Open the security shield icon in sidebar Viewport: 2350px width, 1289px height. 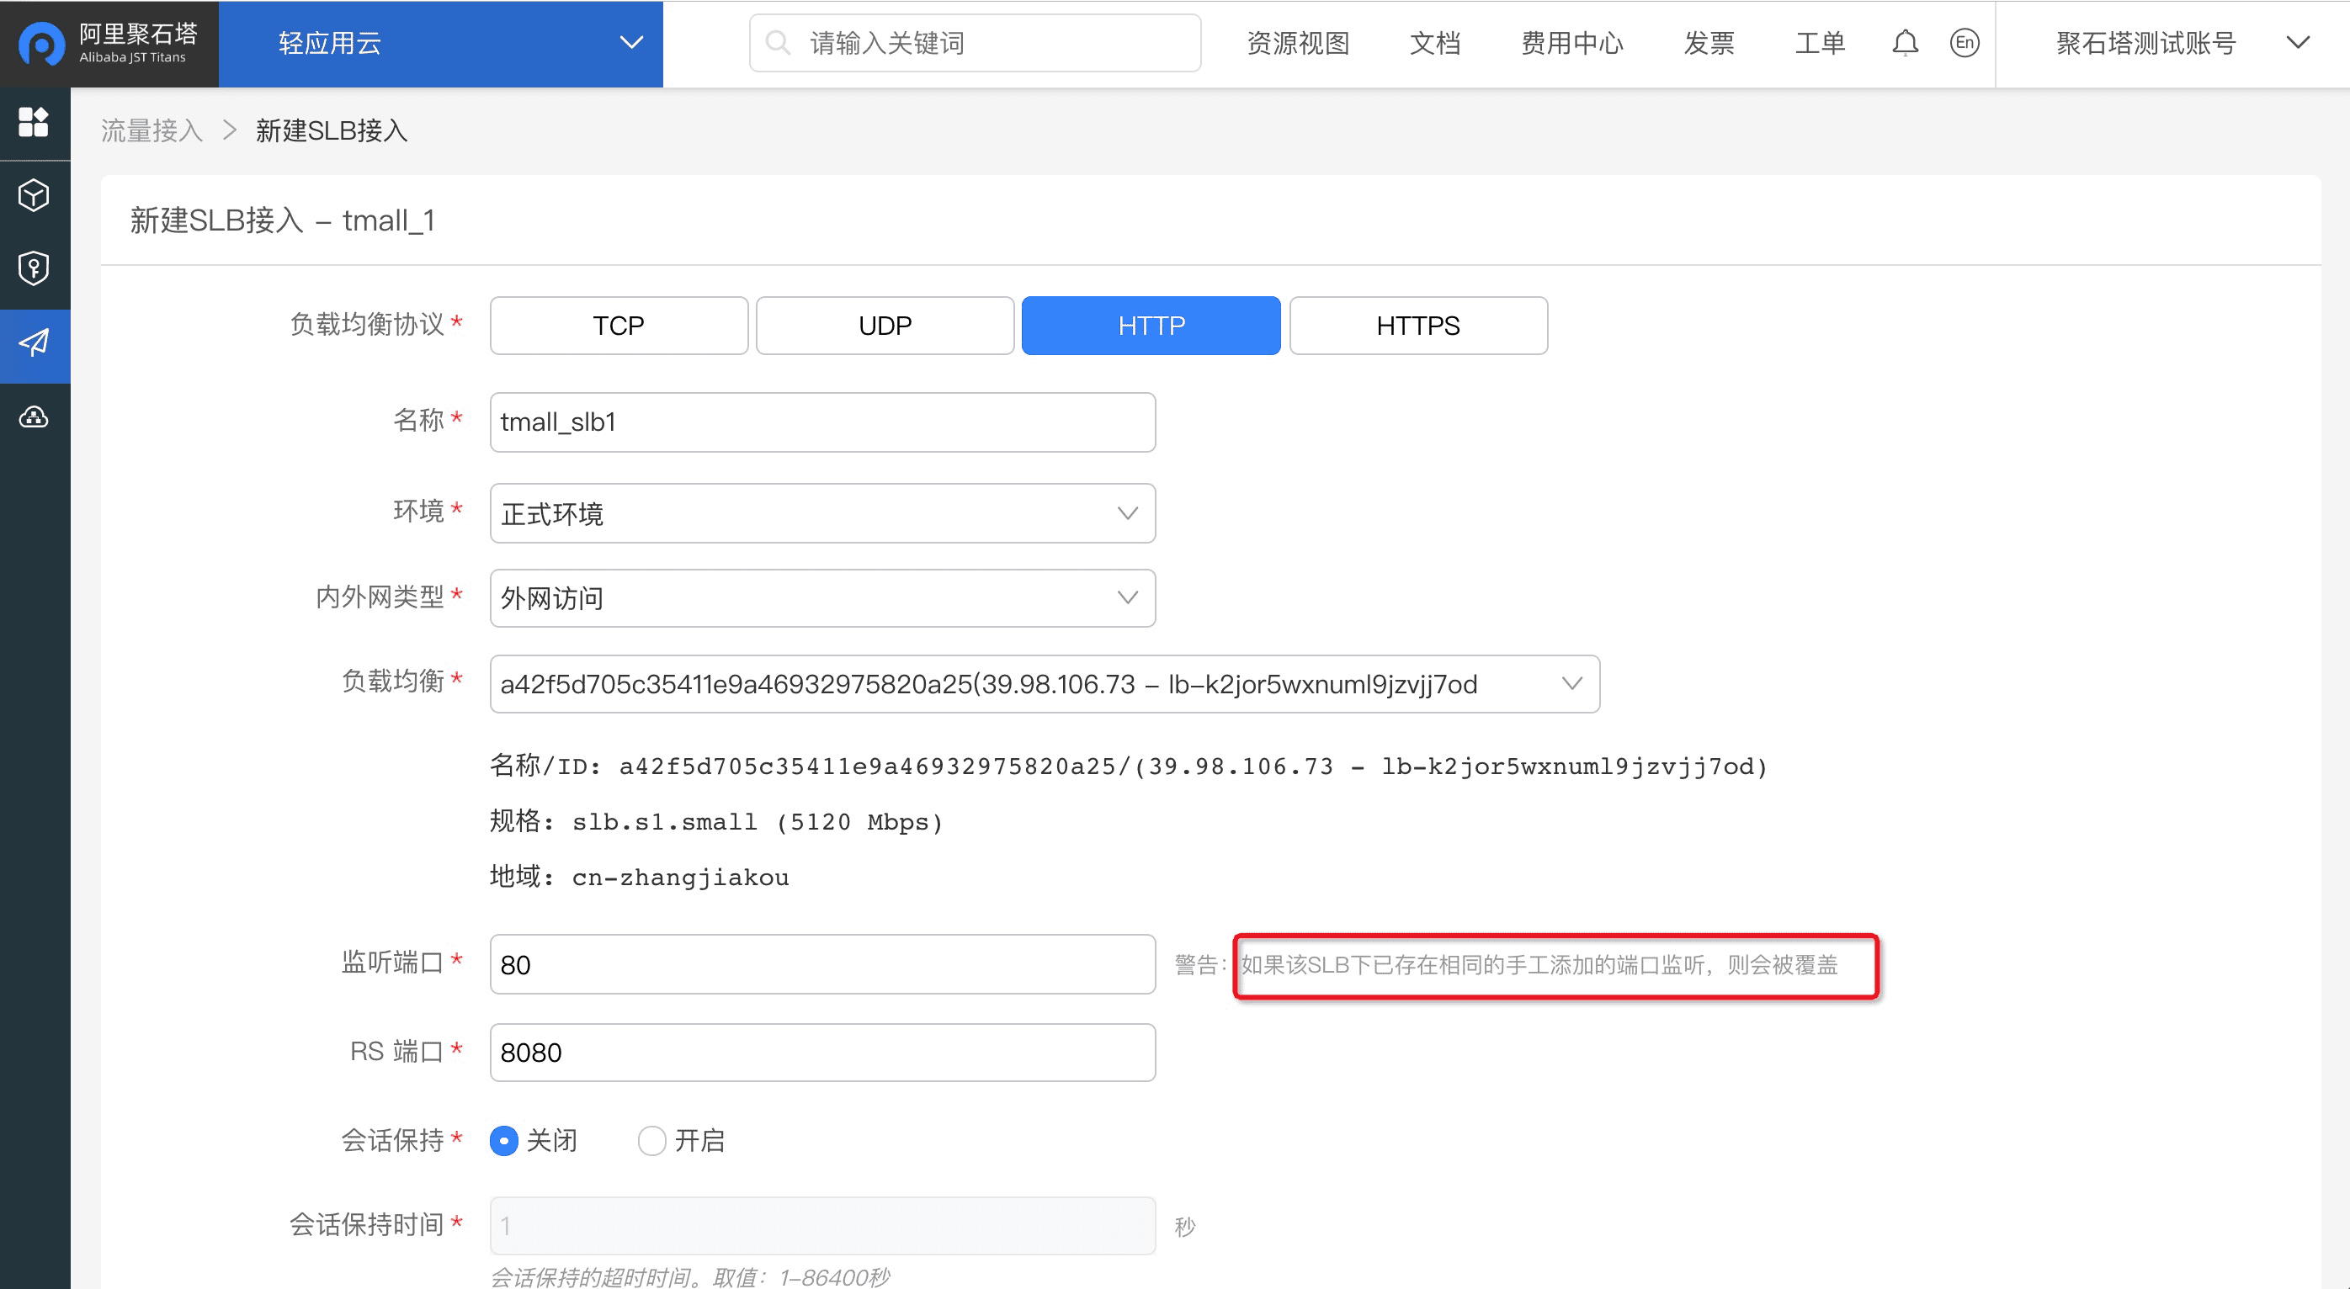point(34,268)
